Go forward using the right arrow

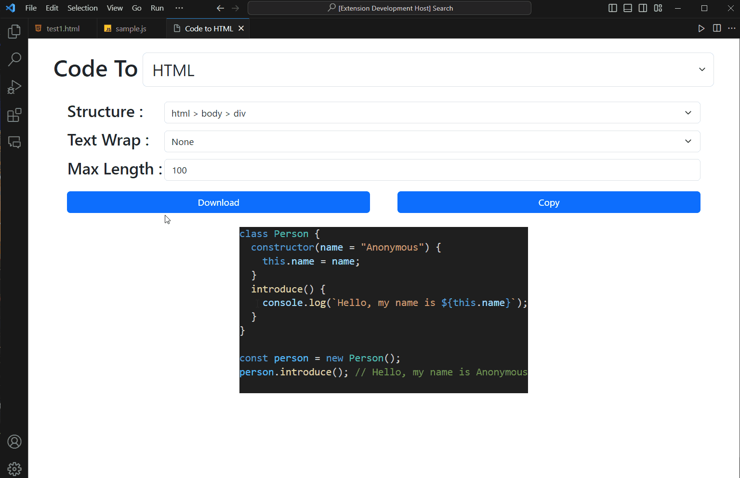point(235,8)
